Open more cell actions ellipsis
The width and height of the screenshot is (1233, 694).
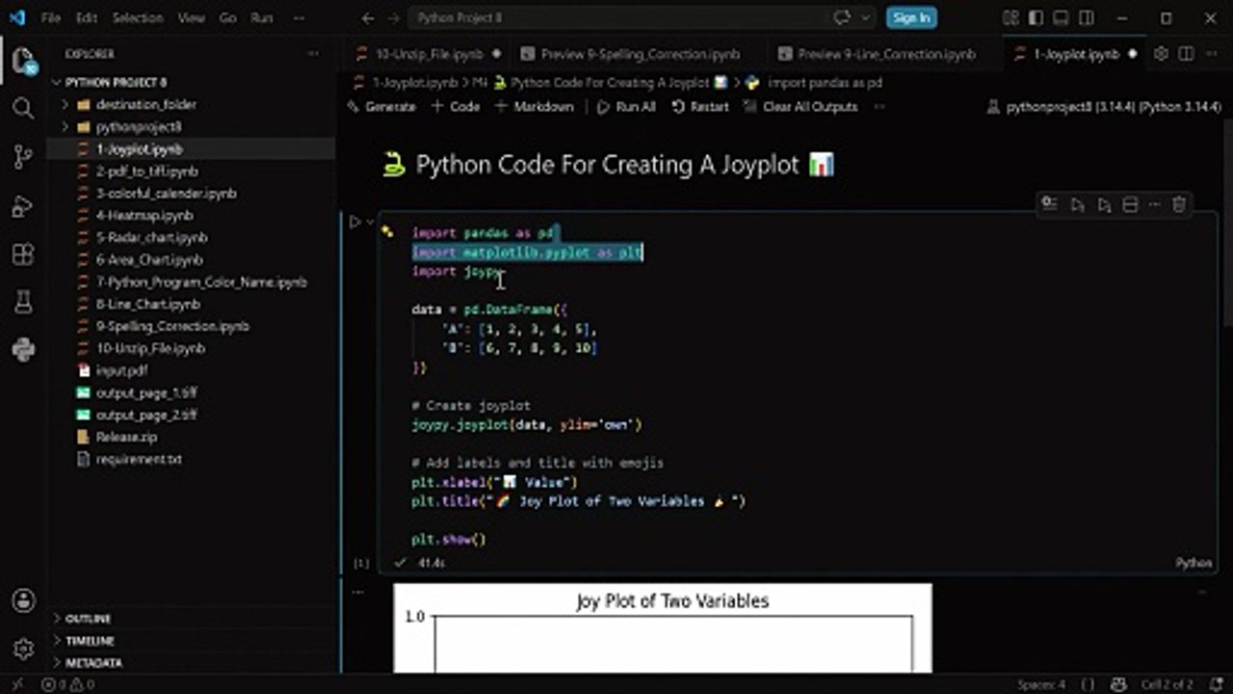(1156, 204)
